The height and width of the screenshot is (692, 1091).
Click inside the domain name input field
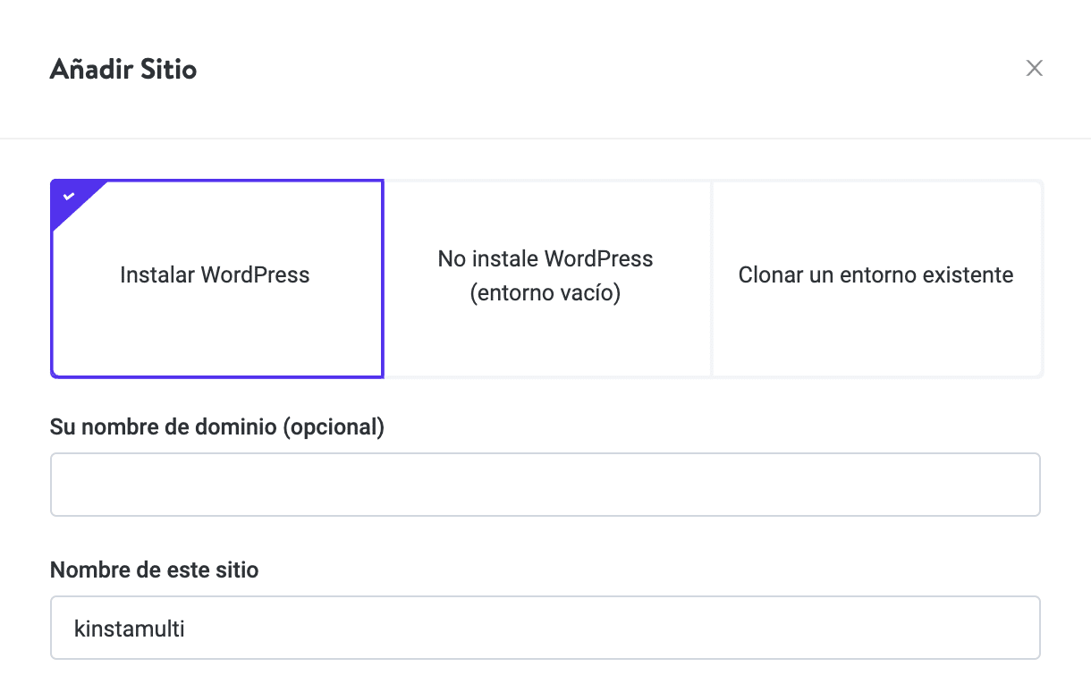click(x=545, y=485)
